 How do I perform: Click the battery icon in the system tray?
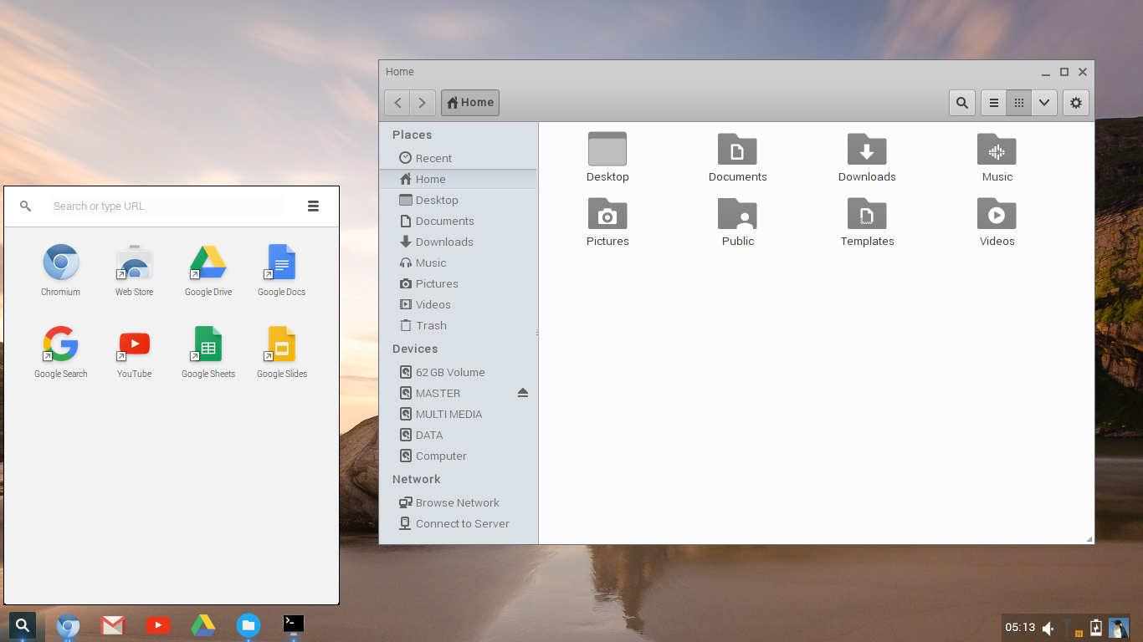(1096, 628)
